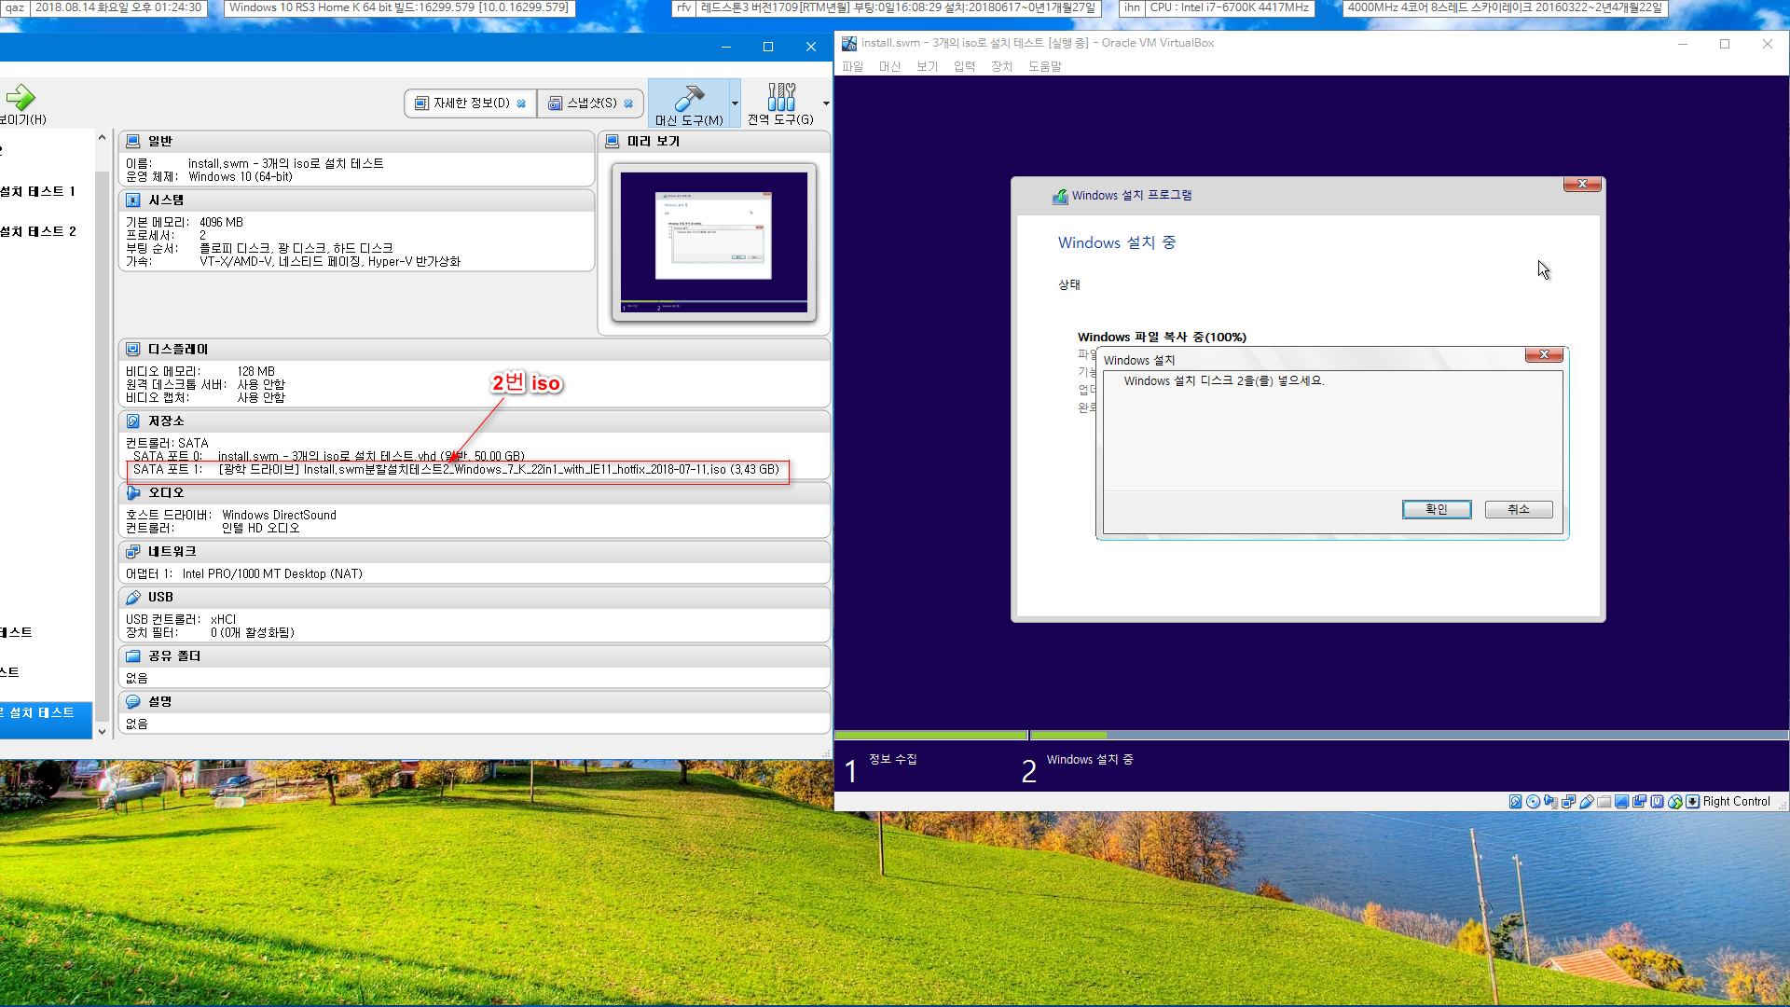1790x1007 pixels.
Task: Open the 도움말 (Help) menu in VM window
Action: (x=1044, y=66)
